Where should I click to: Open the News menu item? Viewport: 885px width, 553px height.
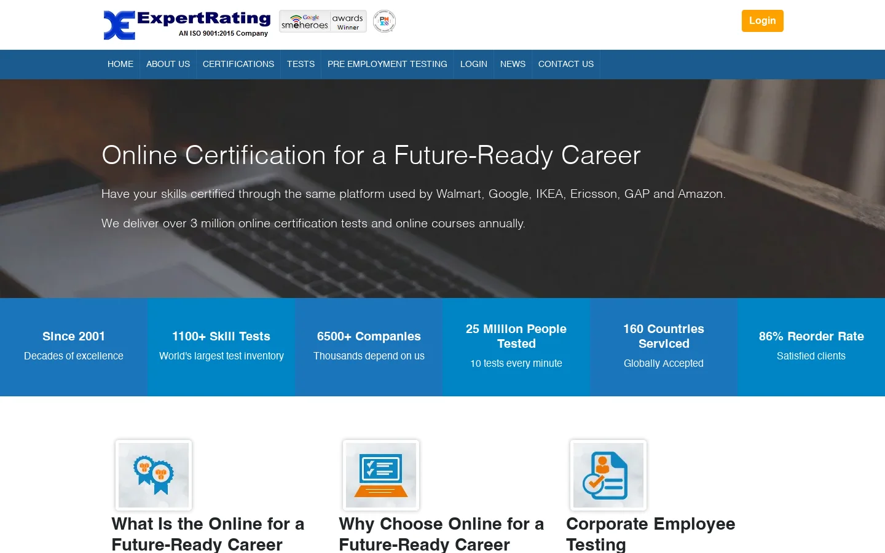513,64
